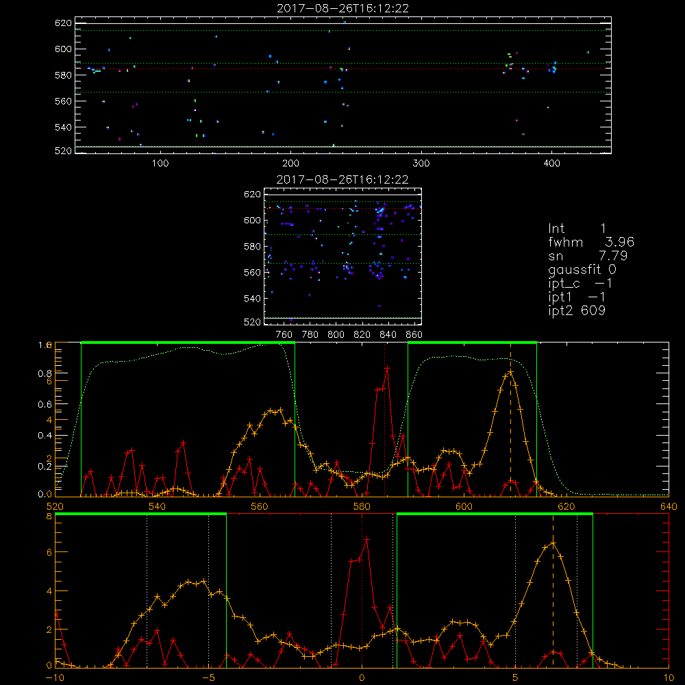Click the orange peak at the dashed line, third plot
685x685 pixels.
(x=510, y=372)
